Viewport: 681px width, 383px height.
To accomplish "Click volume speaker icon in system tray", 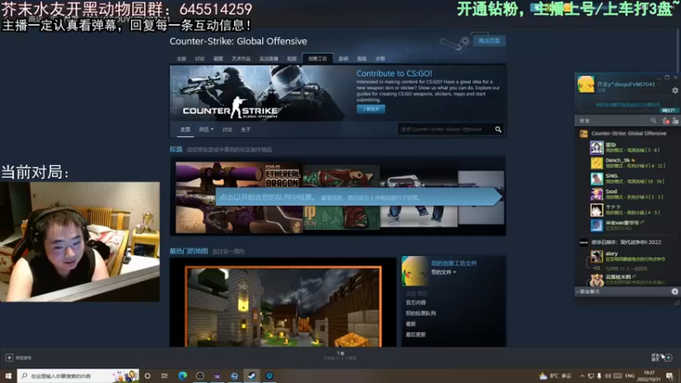I will click(608, 375).
